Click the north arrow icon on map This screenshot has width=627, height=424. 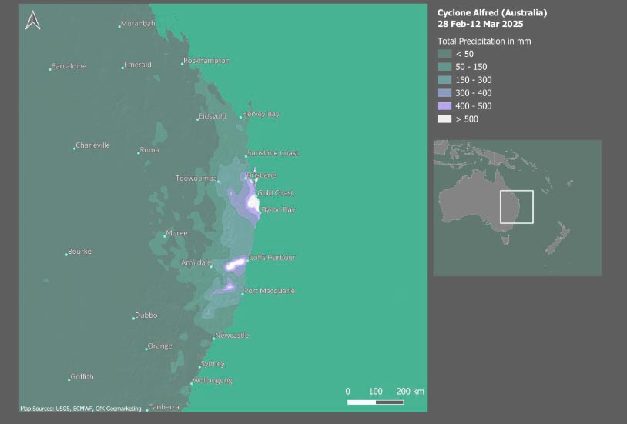pyautogui.click(x=33, y=20)
